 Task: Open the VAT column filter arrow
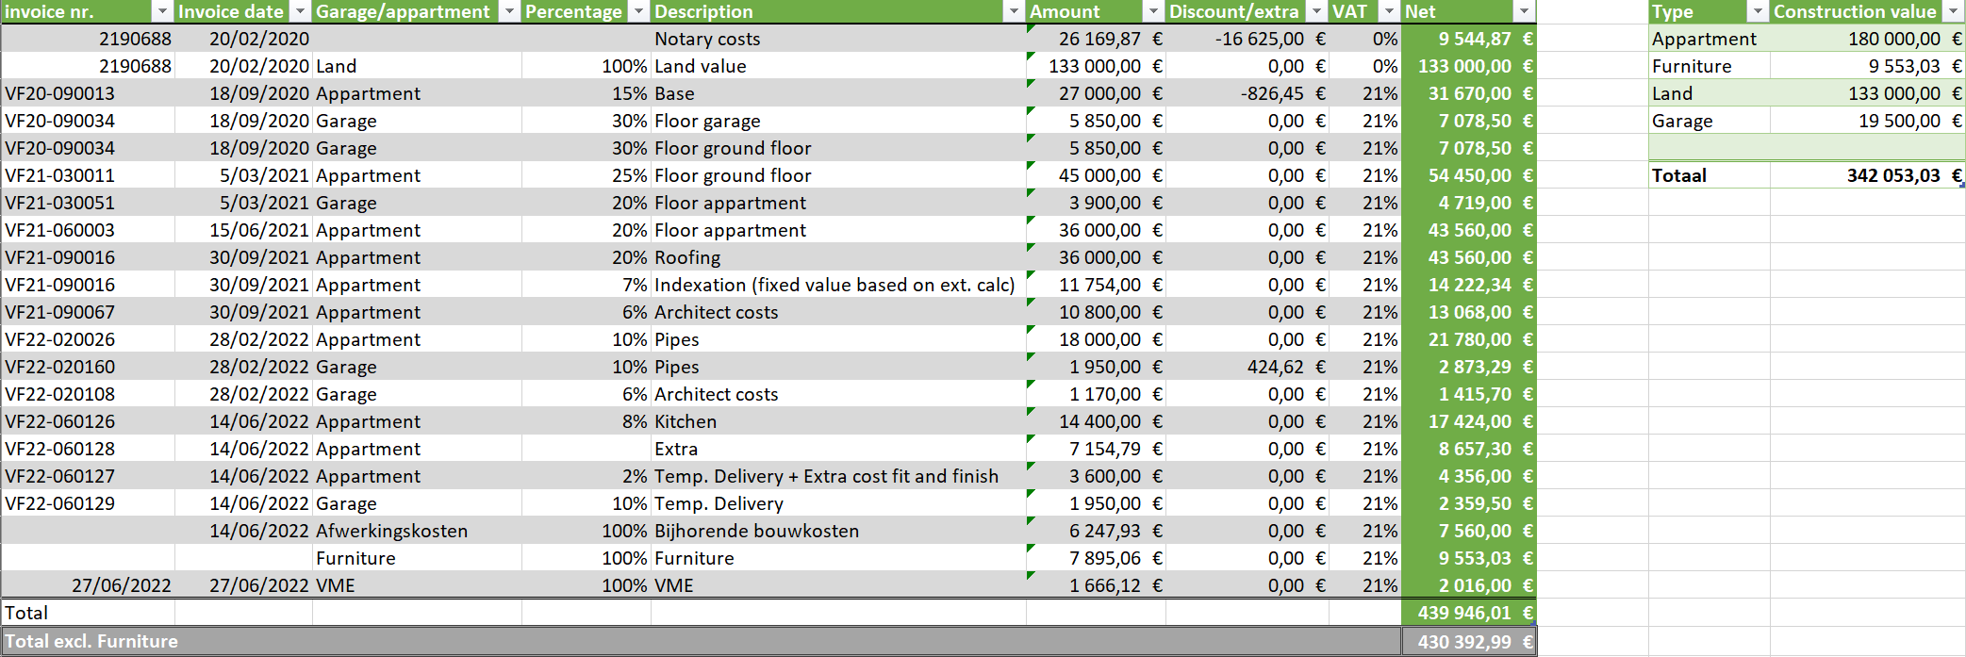(x=1389, y=11)
